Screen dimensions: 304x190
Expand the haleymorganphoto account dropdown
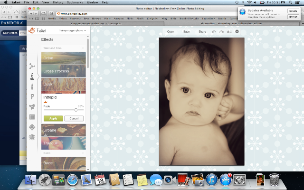(73, 30)
